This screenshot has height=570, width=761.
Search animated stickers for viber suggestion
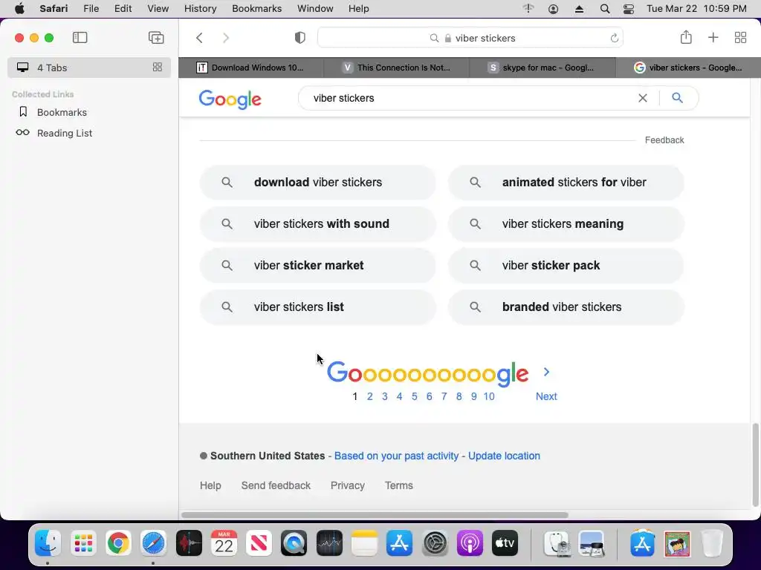(x=566, y=183)
